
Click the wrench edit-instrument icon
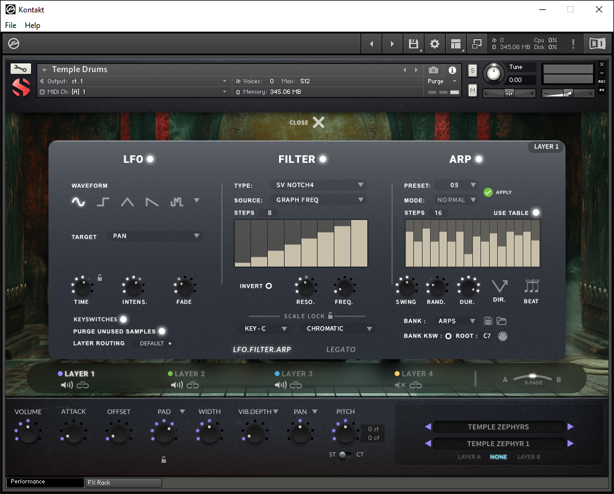tap(20, 68)
